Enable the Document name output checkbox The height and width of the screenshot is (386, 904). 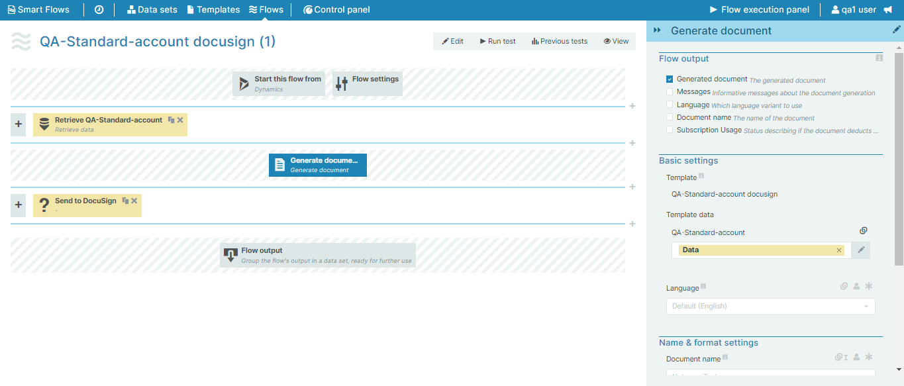click(670, 117)
